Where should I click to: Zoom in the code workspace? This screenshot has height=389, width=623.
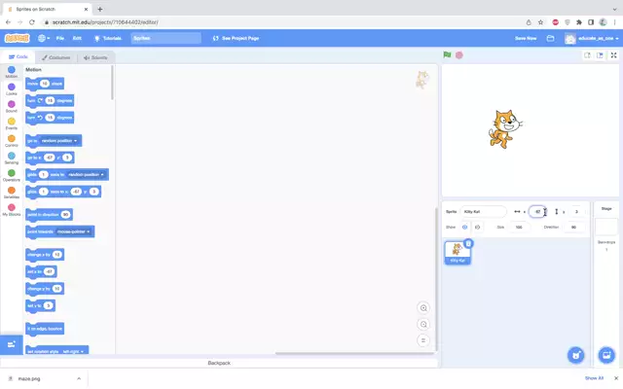click(x=423, y=308)
